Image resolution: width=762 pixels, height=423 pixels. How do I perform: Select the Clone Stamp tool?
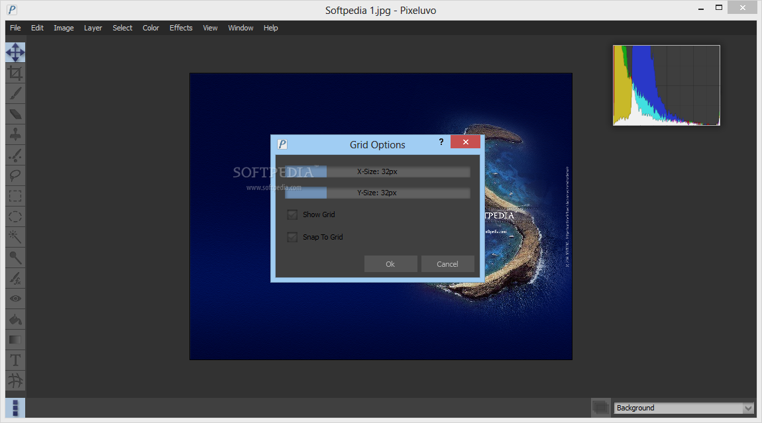tap(15, 134)
